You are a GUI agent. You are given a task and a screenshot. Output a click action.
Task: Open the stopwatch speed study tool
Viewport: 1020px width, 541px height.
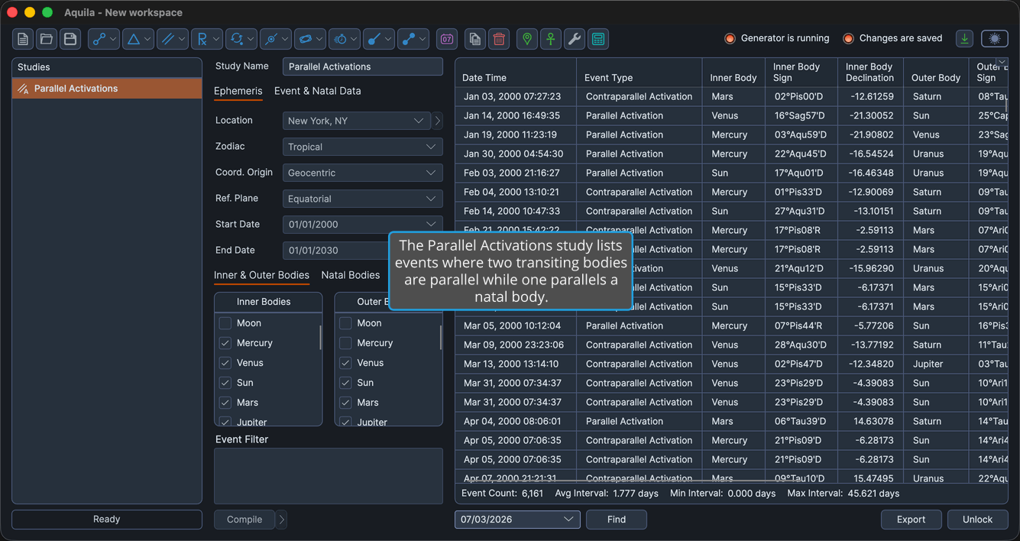click(x=344, y=38)
